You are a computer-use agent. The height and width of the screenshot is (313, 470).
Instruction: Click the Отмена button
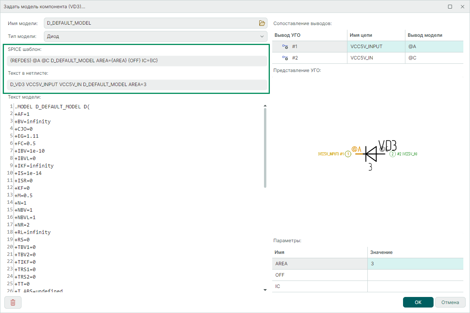click(450, 302)
